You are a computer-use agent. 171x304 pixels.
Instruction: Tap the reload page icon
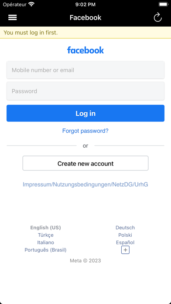158,17
